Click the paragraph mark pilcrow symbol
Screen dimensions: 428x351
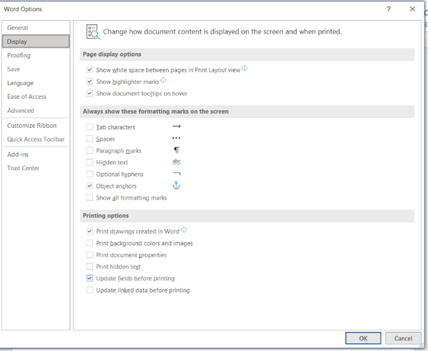176,150
